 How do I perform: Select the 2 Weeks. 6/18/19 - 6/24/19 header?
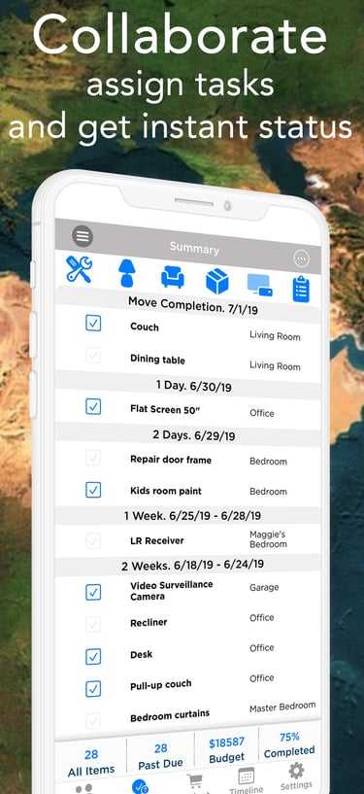coord(192,564)
